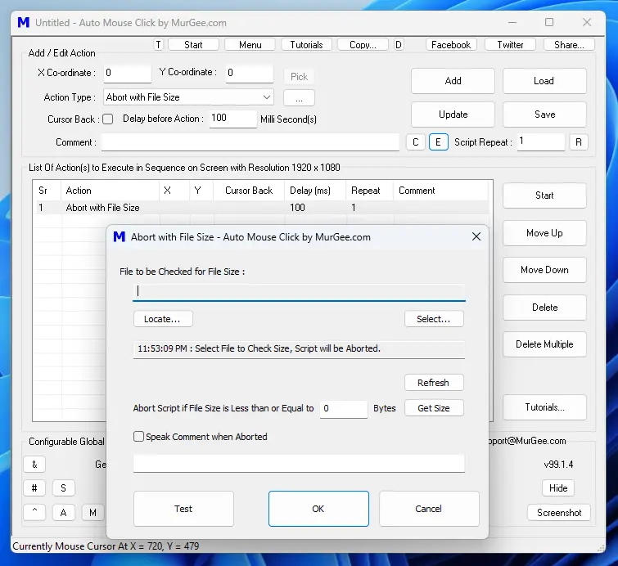Click the speak comment text field in dialog
Screen dimensions: 618x566
click(299, 463)
